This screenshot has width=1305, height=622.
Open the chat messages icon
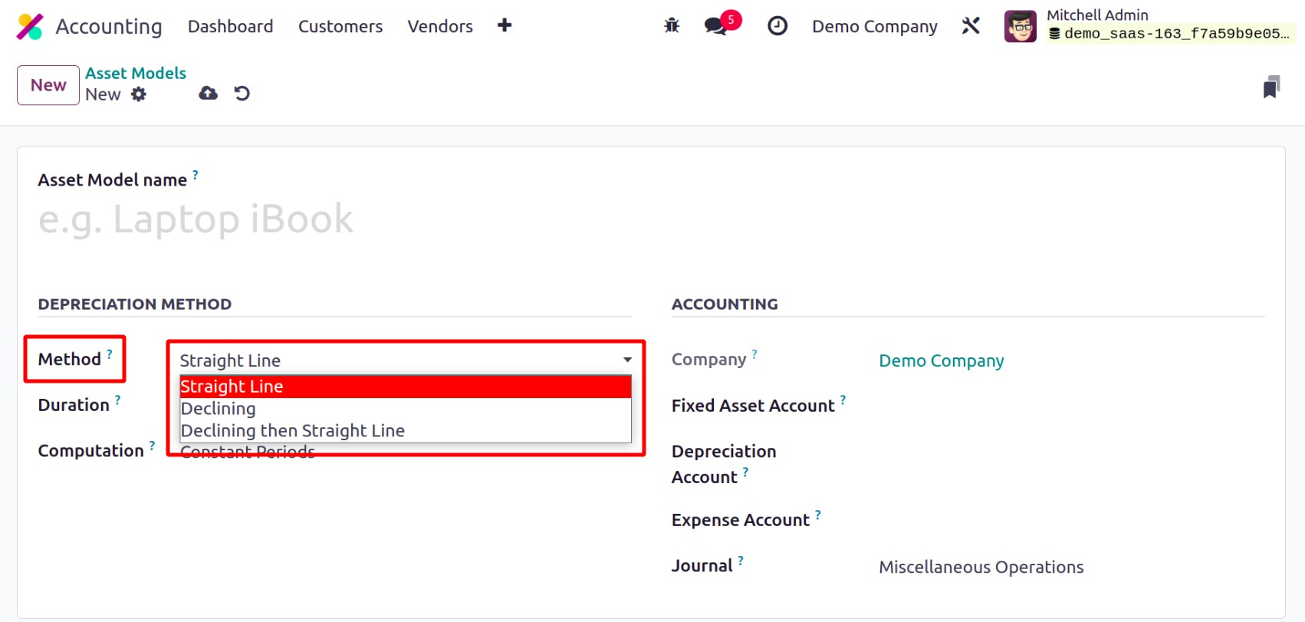(716, 26)
